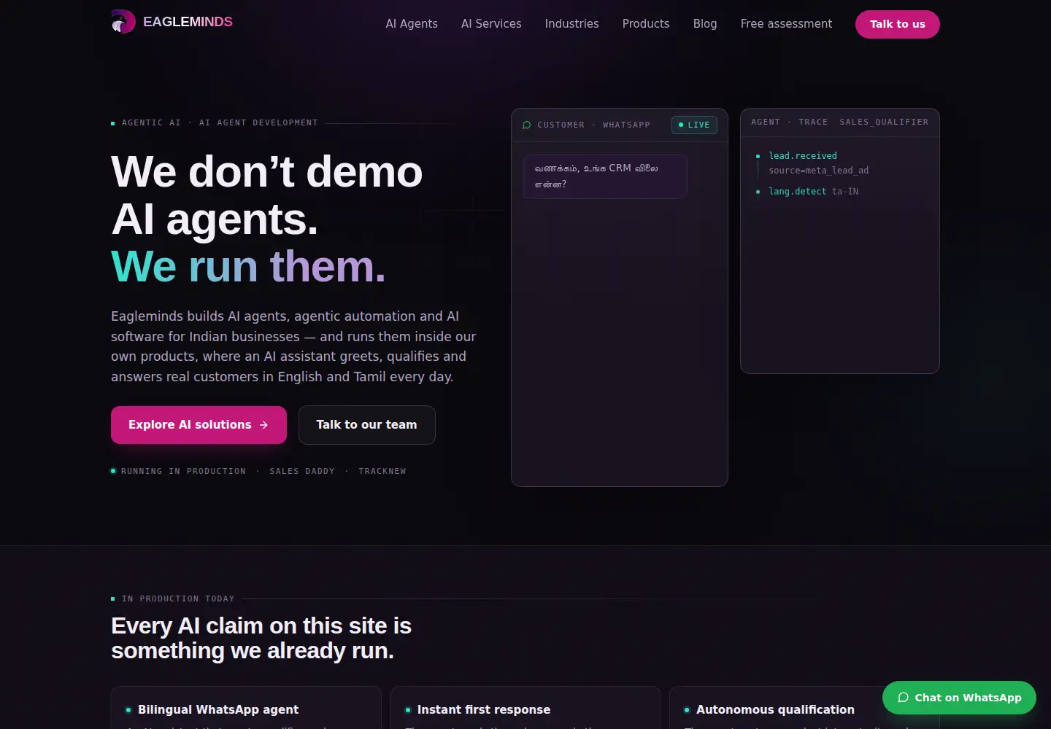This screenshot has width=1051, height=729.
Task: Click the arrow icon in Explore AI solutions
Action: coord(263,425)
